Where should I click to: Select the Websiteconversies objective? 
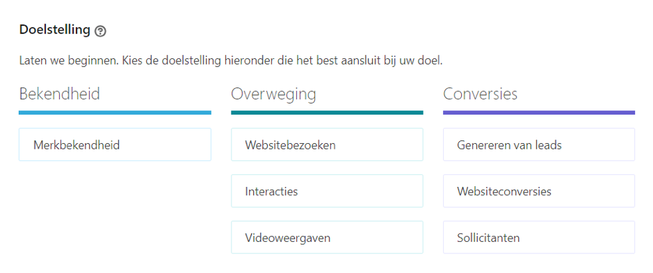tap(539, 191)
